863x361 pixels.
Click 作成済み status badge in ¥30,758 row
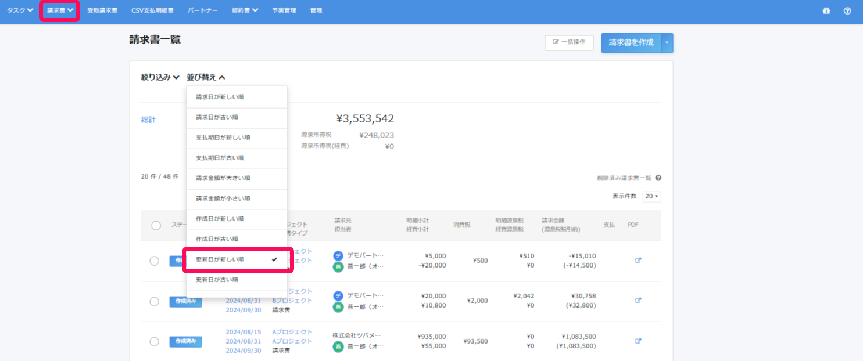point(186,301)
